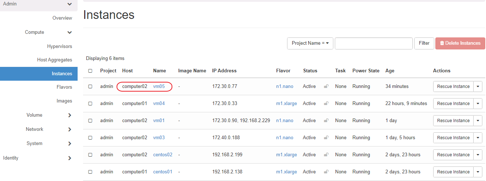Open actions dropdown arrow for vm04

coord(478,104)
